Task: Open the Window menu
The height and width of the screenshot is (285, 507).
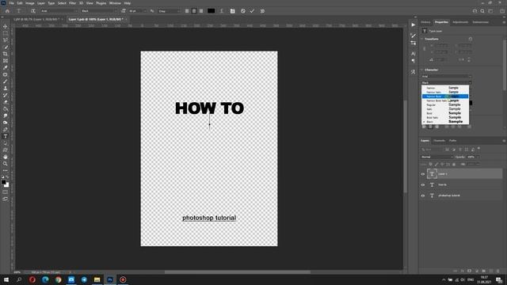Action: (115, 3)
